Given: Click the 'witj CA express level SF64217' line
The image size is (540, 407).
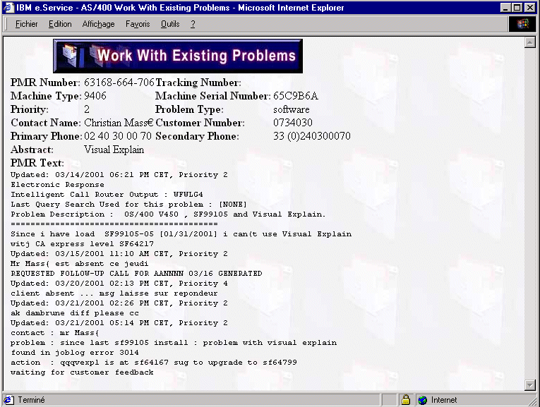Looking at the screenshot, I should [82, 244].
